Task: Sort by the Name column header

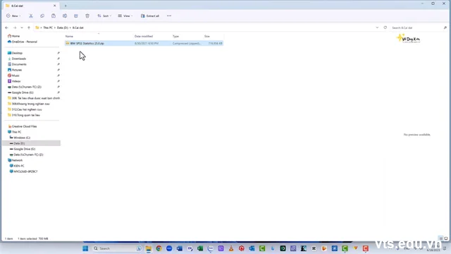Action: (69, 36)
